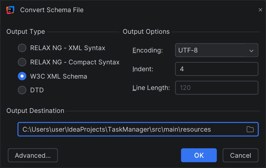Viewport: 266px width, 168px height.
Task: Click the Convert Schema File title text
Action: pos(52,10)
